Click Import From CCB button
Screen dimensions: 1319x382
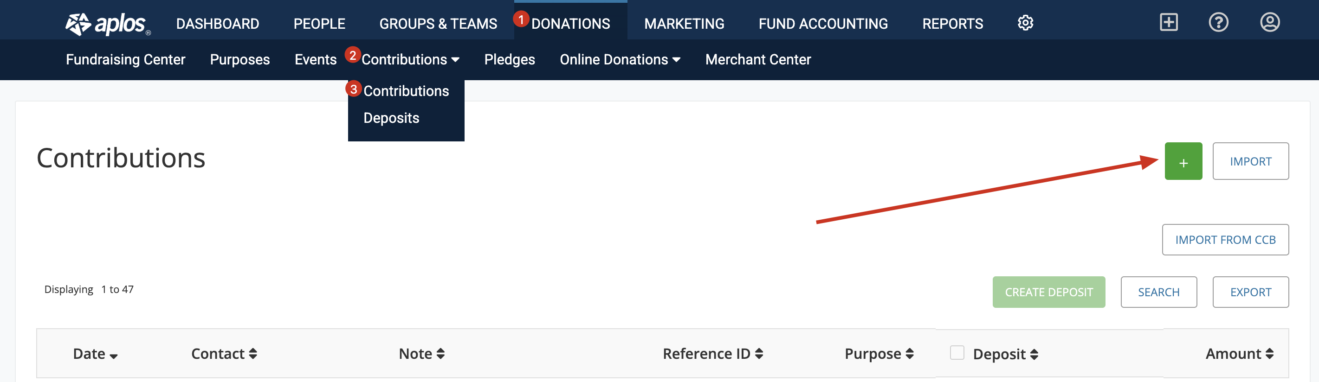1225,240
